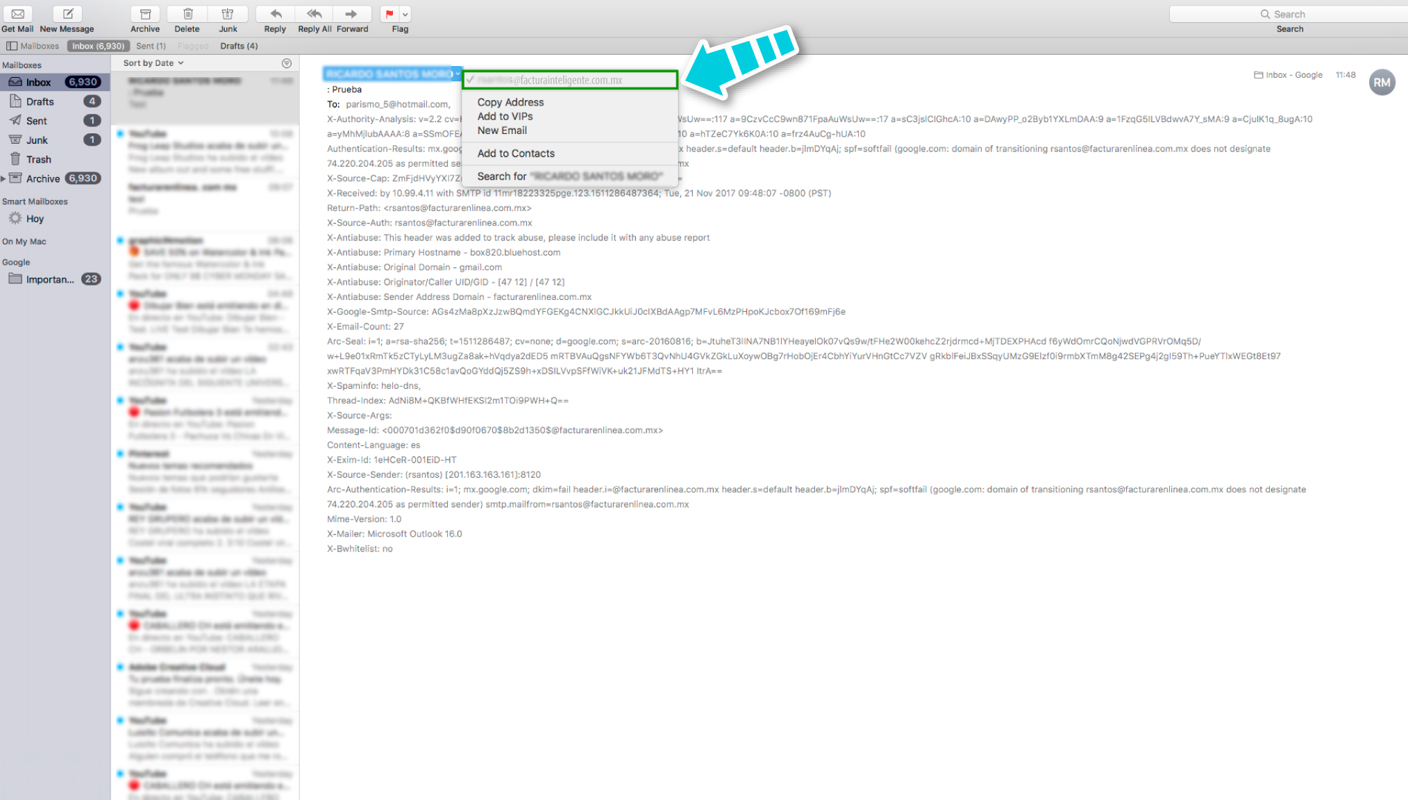
Task: Reply to the open email
Action: [276, 14]
